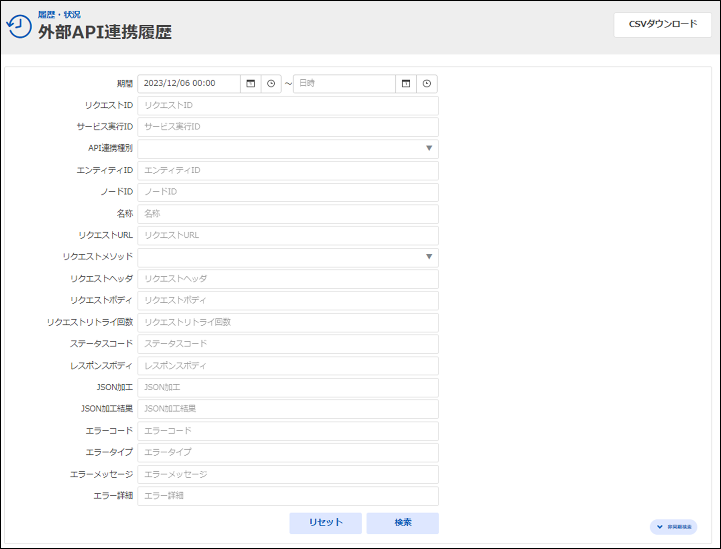Focus the エラー詳細 input field

point(288,496)
